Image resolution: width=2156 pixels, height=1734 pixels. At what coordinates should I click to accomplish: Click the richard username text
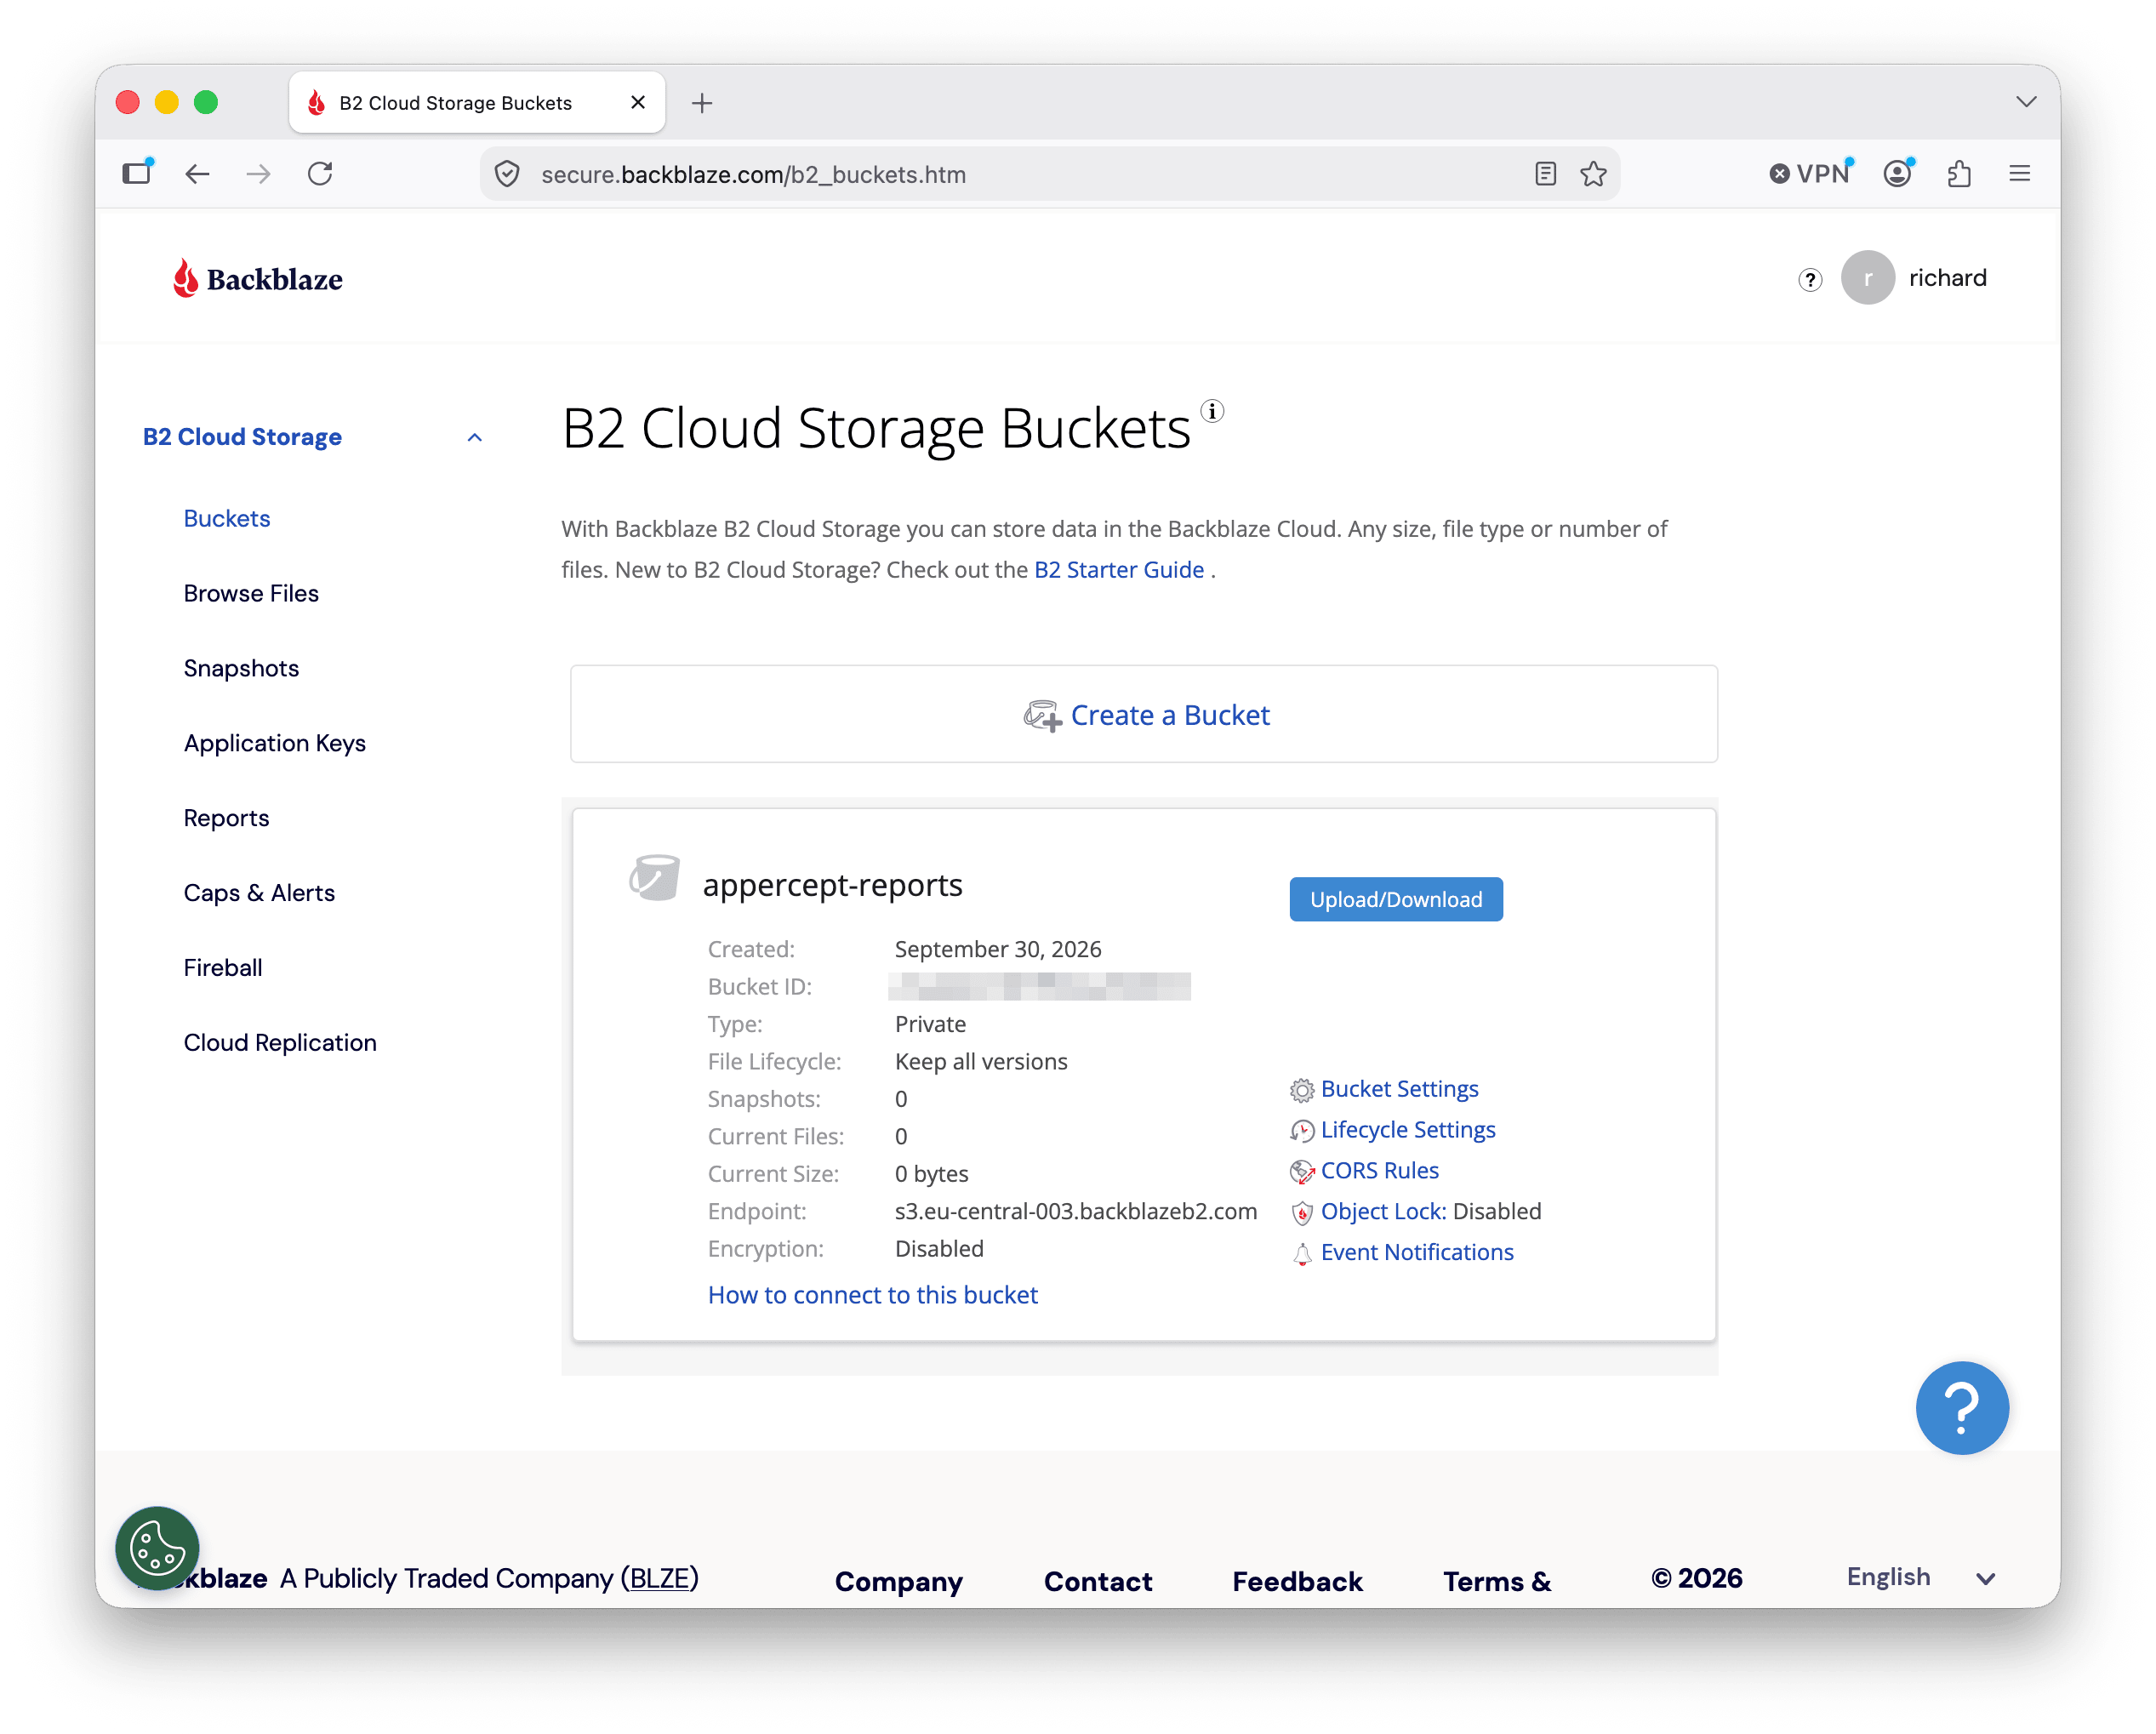(x=1947, y=277)
